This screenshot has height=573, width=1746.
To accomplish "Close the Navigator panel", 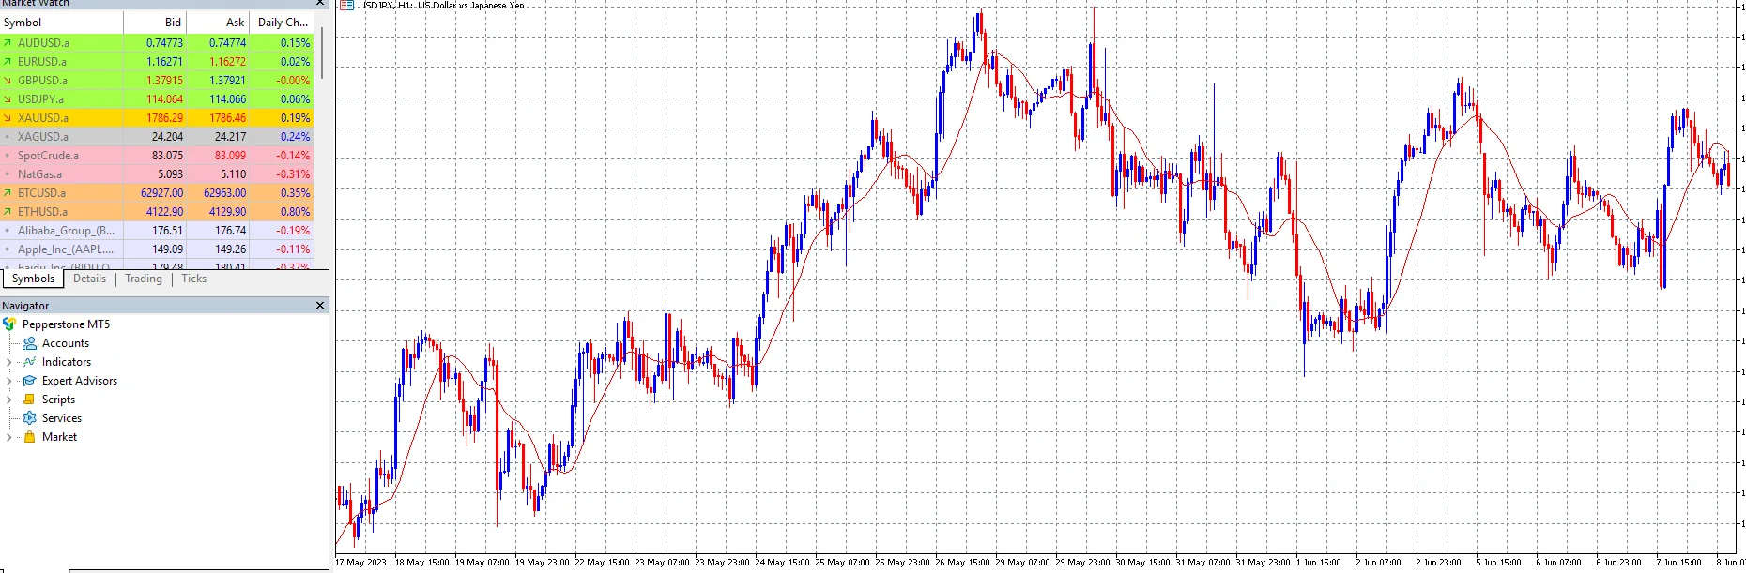I will coord(320,306).
